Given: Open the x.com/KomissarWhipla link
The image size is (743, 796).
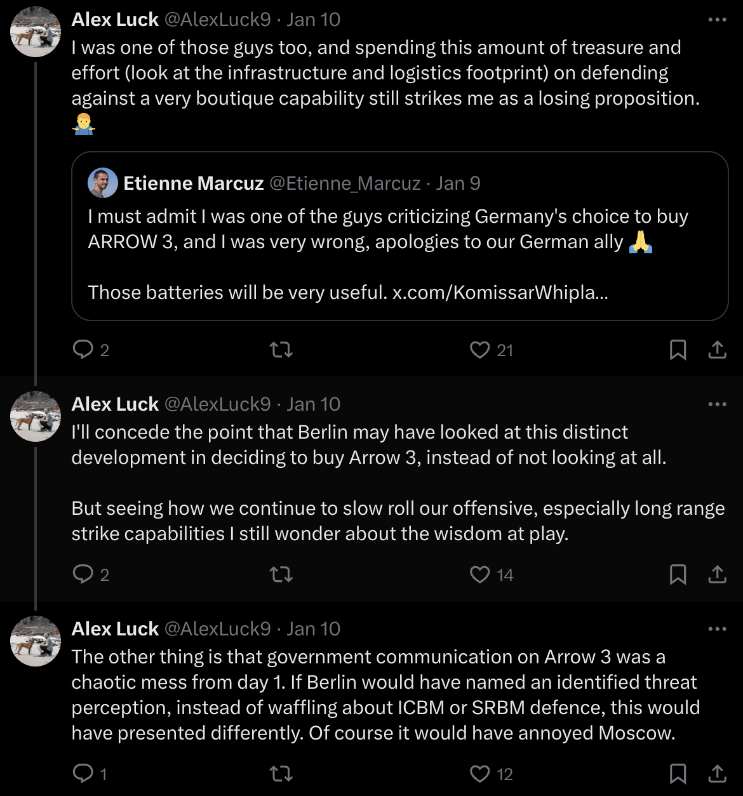Looking at the screenshot, I should tap(500, 293).
